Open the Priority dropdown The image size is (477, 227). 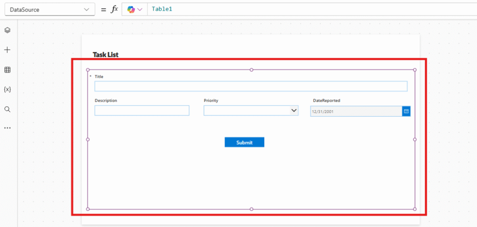point(251,111)
